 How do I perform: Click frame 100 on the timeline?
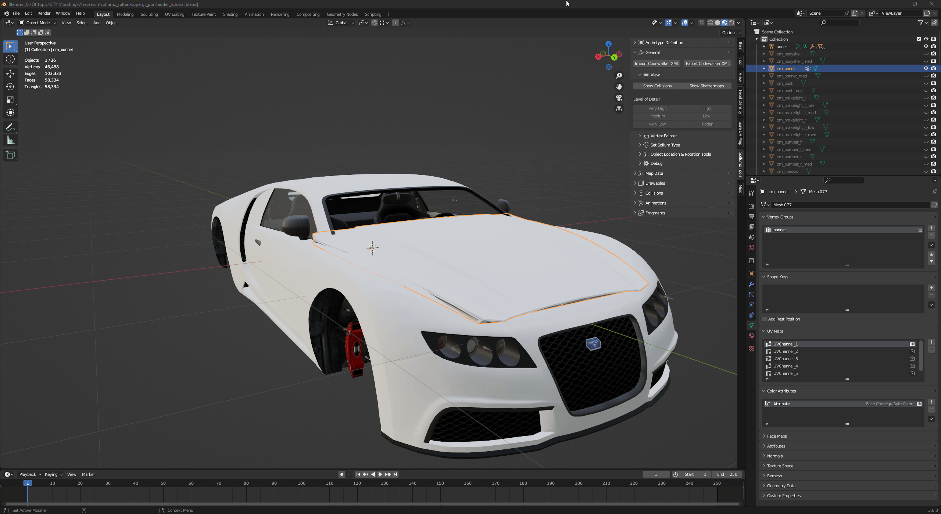(x=301, y=484)
